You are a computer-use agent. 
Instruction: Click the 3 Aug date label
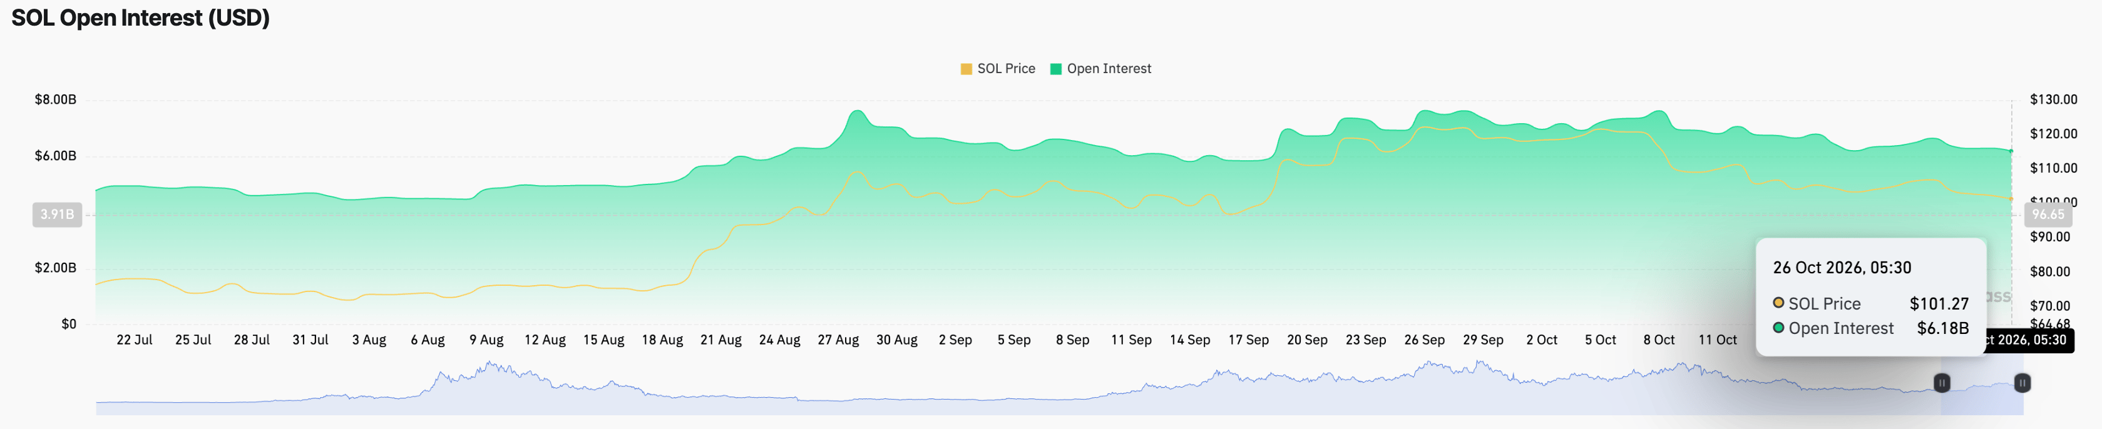point(369,340)
